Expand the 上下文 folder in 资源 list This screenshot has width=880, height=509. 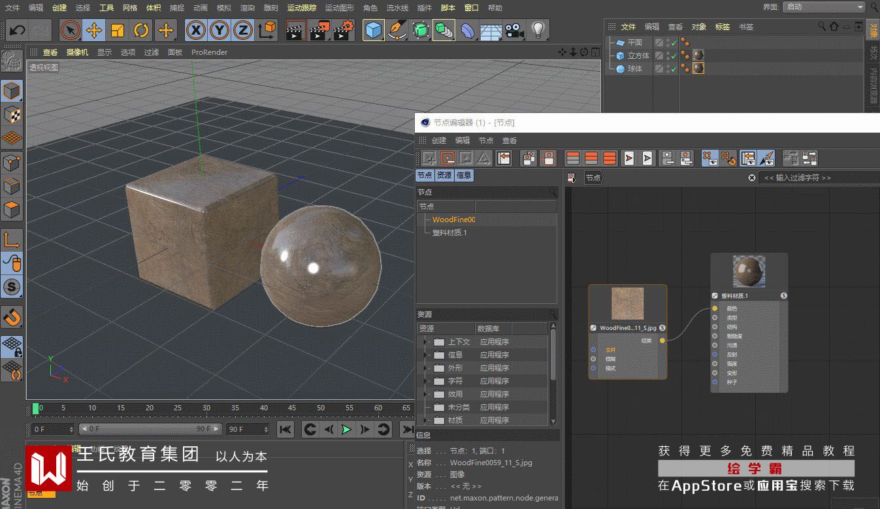[x=425, y=342]
